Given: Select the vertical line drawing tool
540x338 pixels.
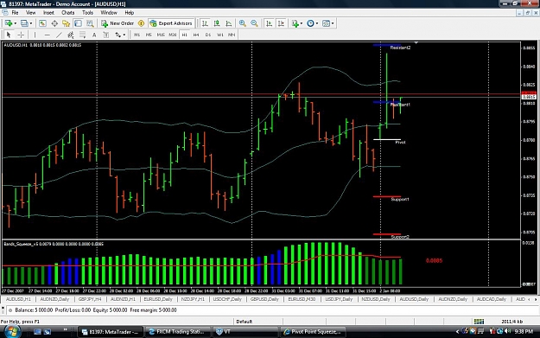Looking at the screenshot, I should point(35,35).
